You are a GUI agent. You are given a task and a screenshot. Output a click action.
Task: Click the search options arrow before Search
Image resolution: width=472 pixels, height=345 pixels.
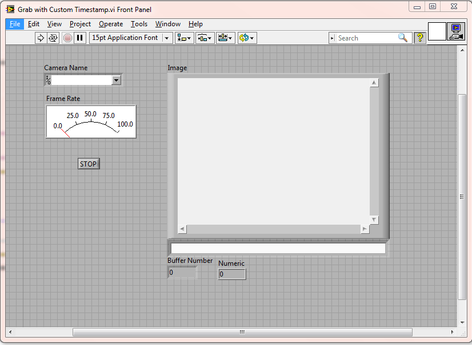(x=333, y=38)
